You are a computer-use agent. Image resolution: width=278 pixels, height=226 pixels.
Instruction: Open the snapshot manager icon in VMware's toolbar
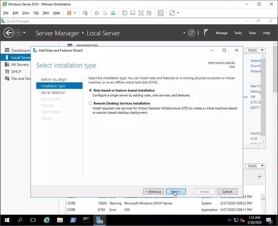(x=113, y=13)
